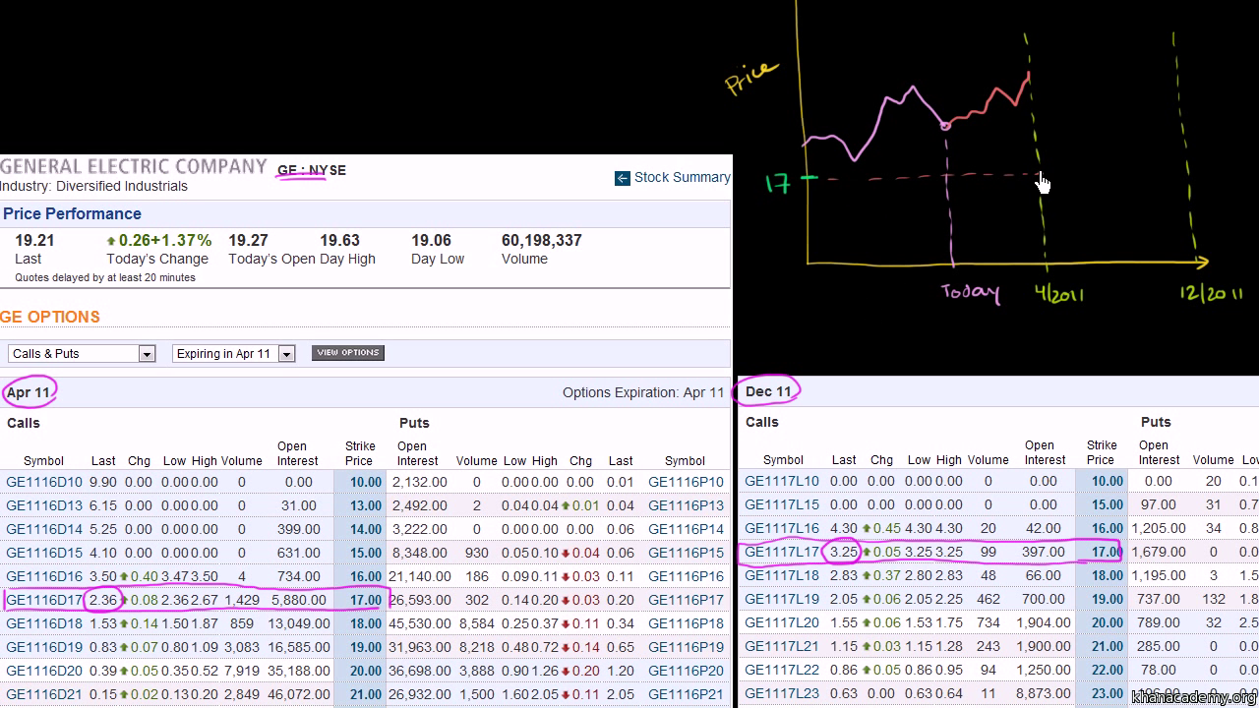Click the 46,072.00 open interest cell
This screenshot has width=1259, height=708.
(298, 694)
